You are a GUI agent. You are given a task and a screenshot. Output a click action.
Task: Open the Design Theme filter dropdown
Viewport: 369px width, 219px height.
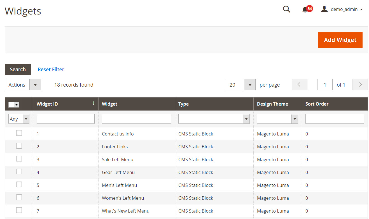click(x=277, y=119)
